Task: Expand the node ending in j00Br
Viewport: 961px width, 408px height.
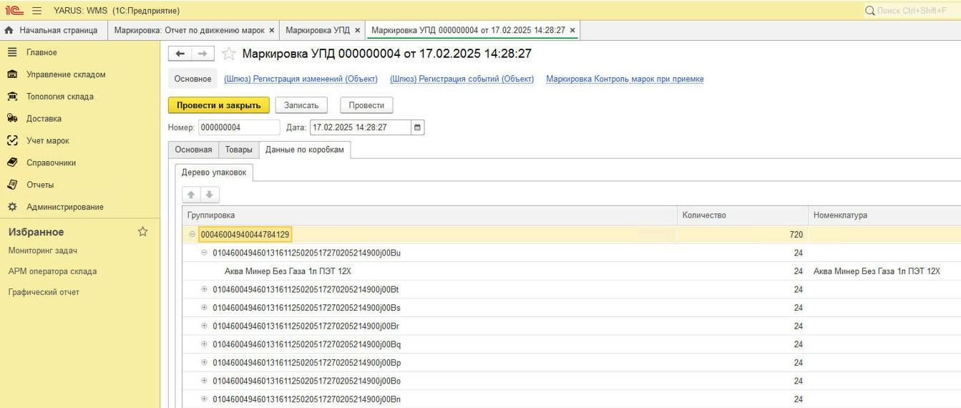Action: (204, 326)
